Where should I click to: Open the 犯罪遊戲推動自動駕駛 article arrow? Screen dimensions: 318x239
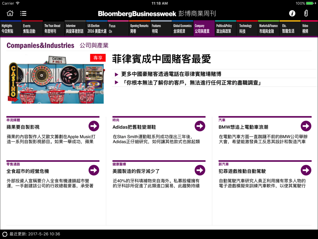[x=306, y=170]
